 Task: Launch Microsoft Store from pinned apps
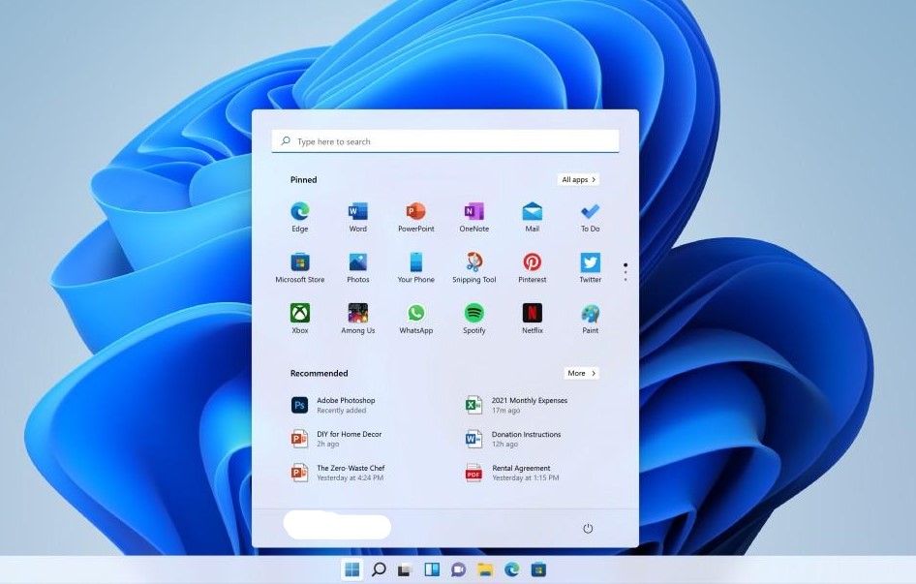click(300, 267)
